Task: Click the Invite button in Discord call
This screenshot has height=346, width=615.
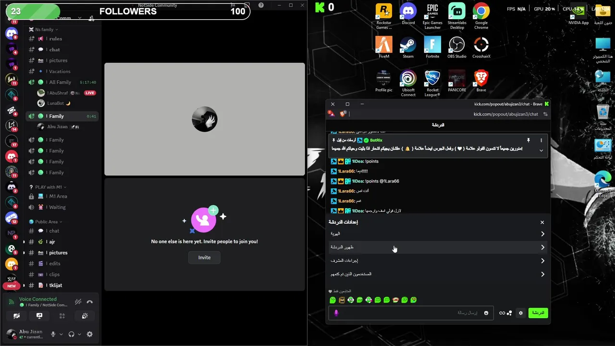Action: tap(204, 258)
